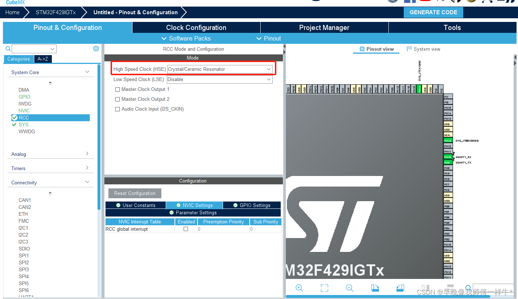
Task: Open the NVIC Settings tab
Action: (194, 205)
